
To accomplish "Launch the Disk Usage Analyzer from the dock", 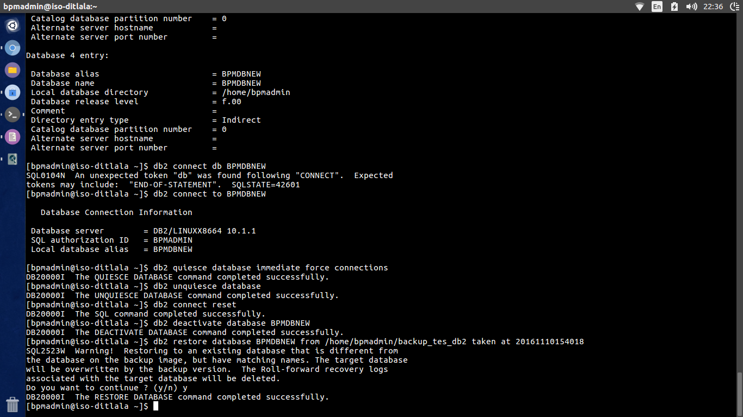I will [x=12, y=159].
